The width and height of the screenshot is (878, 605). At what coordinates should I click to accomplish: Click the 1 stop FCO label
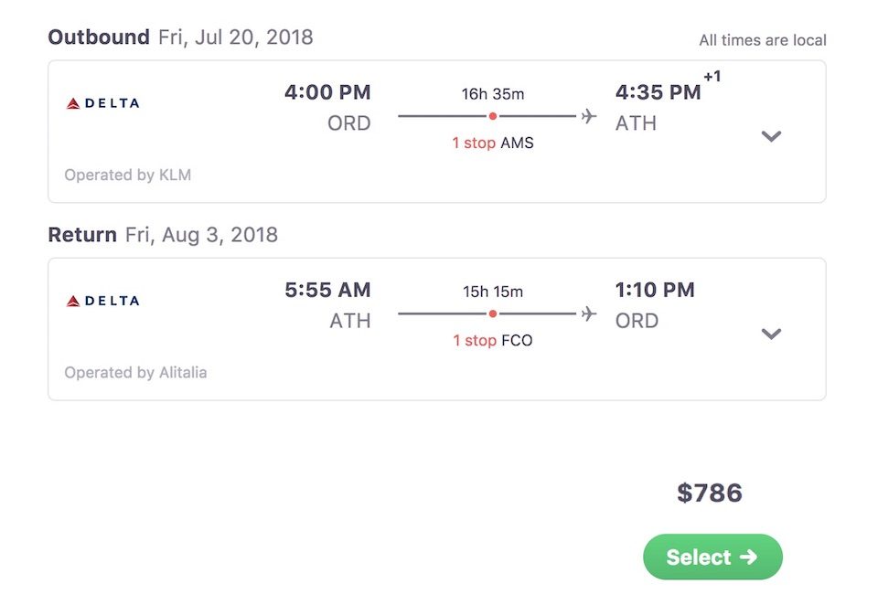coord(493,340)
